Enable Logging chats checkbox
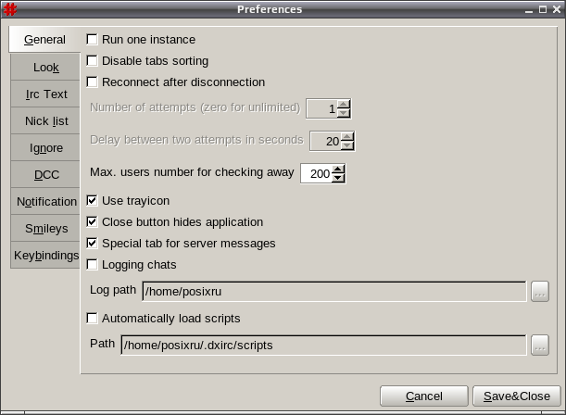Screen dimensions: 566x415 point(92,265)
